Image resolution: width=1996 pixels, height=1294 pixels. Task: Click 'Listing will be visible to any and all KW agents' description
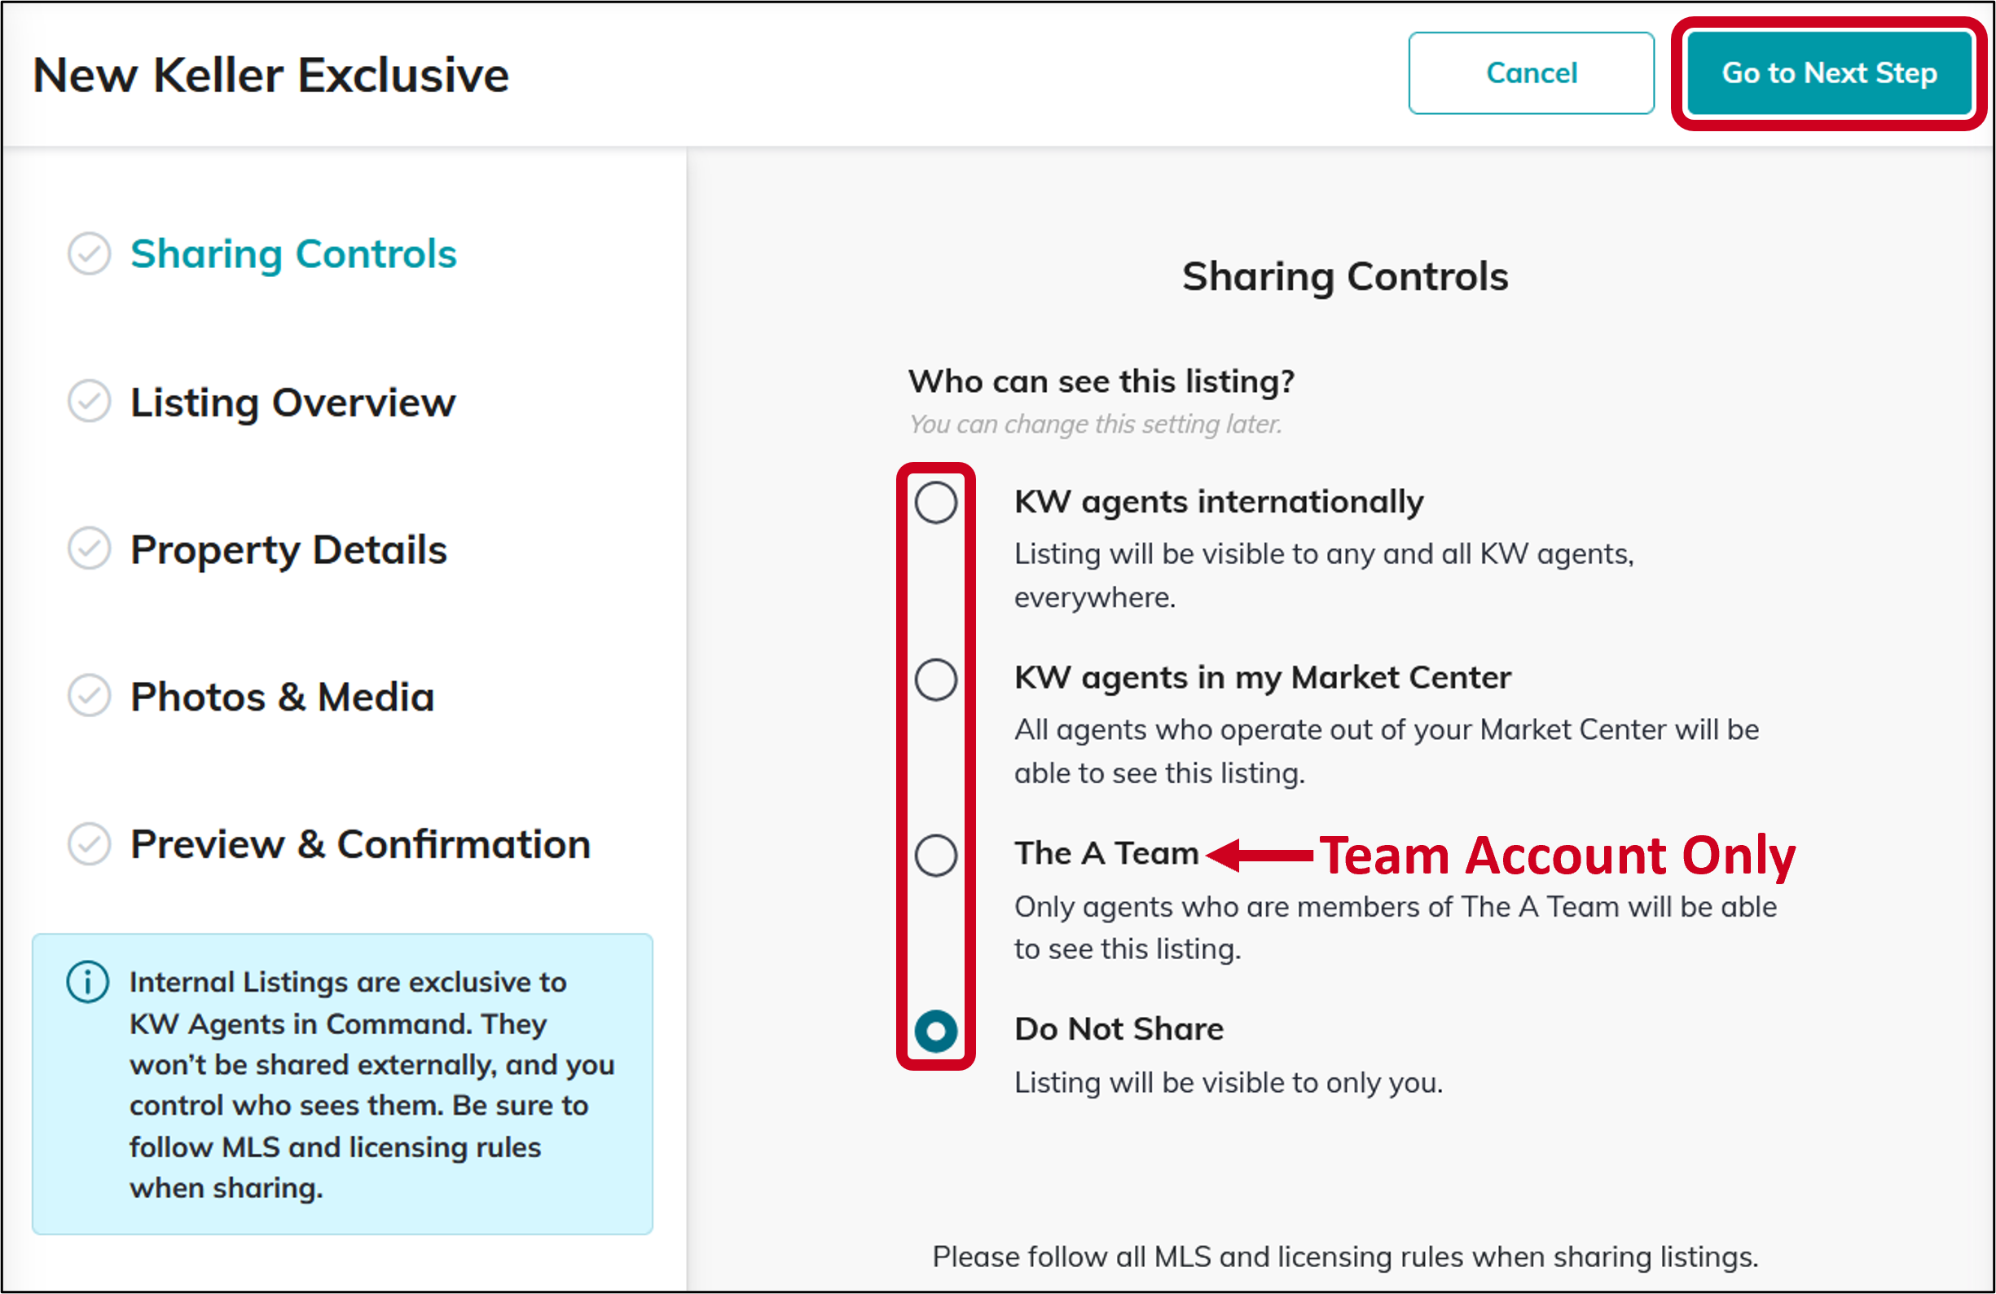click(x=1324, y=576)
